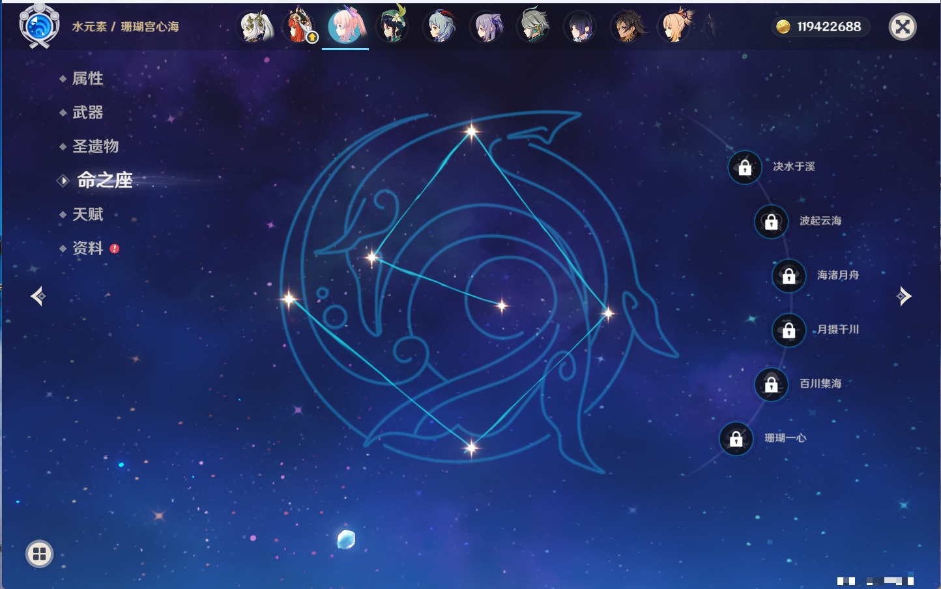Select dark-purple-haired Raiden avatar
941x589 pixels.
click(x=580, y=27)
